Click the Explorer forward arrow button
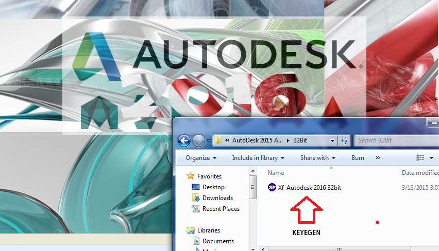The width and height of the screenshot is (439, 251). coord(198,140)
